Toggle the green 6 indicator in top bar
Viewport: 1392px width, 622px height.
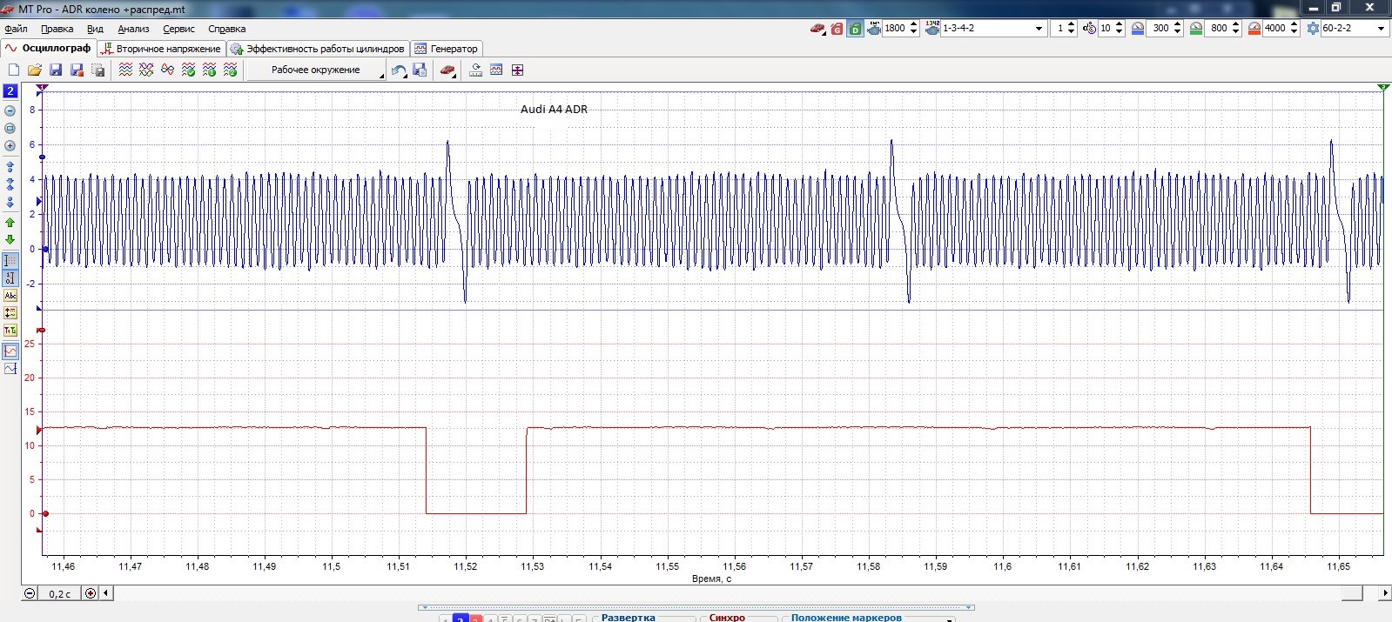pos(855,29)
